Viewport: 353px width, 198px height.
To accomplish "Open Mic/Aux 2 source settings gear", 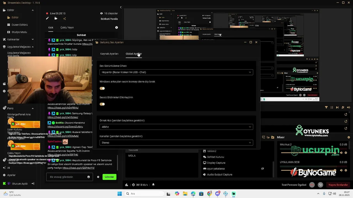I will coord(346,153).
